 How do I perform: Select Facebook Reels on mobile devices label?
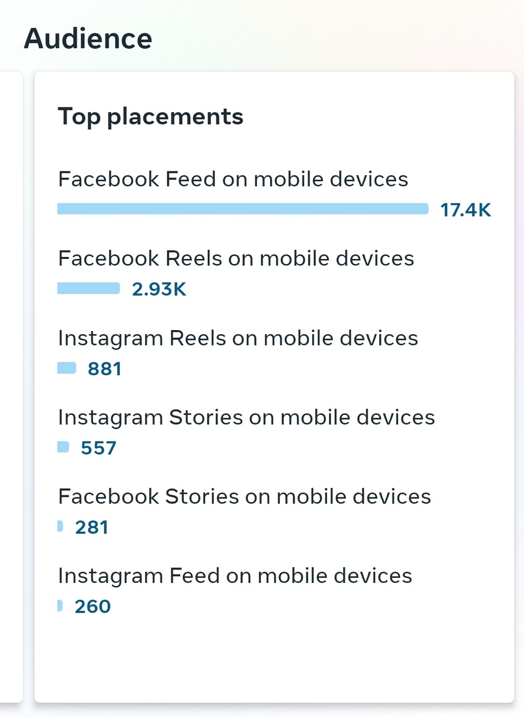coord(236,258)
